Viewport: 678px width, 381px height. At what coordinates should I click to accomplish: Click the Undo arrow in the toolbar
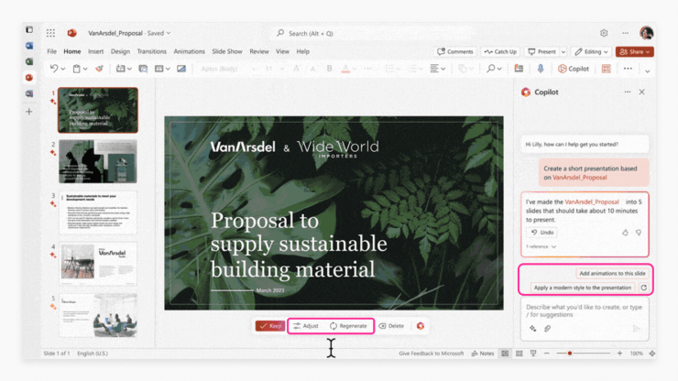[54, 69]
